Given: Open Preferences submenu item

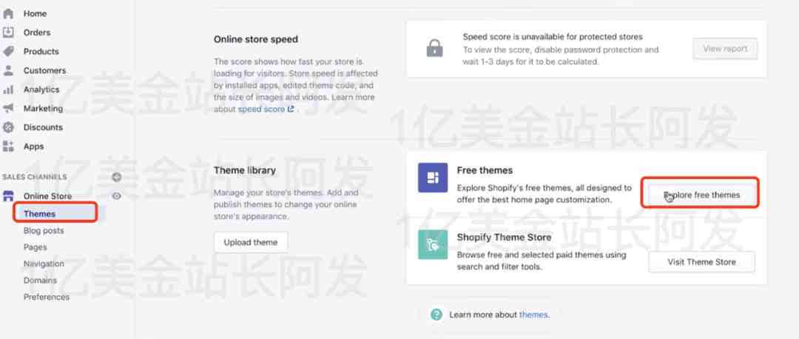Looking at the screenshot, I should [47, 298].
